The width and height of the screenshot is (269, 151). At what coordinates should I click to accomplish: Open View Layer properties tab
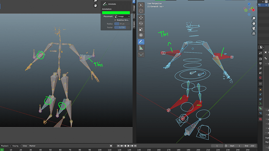[x=260, y=68]
